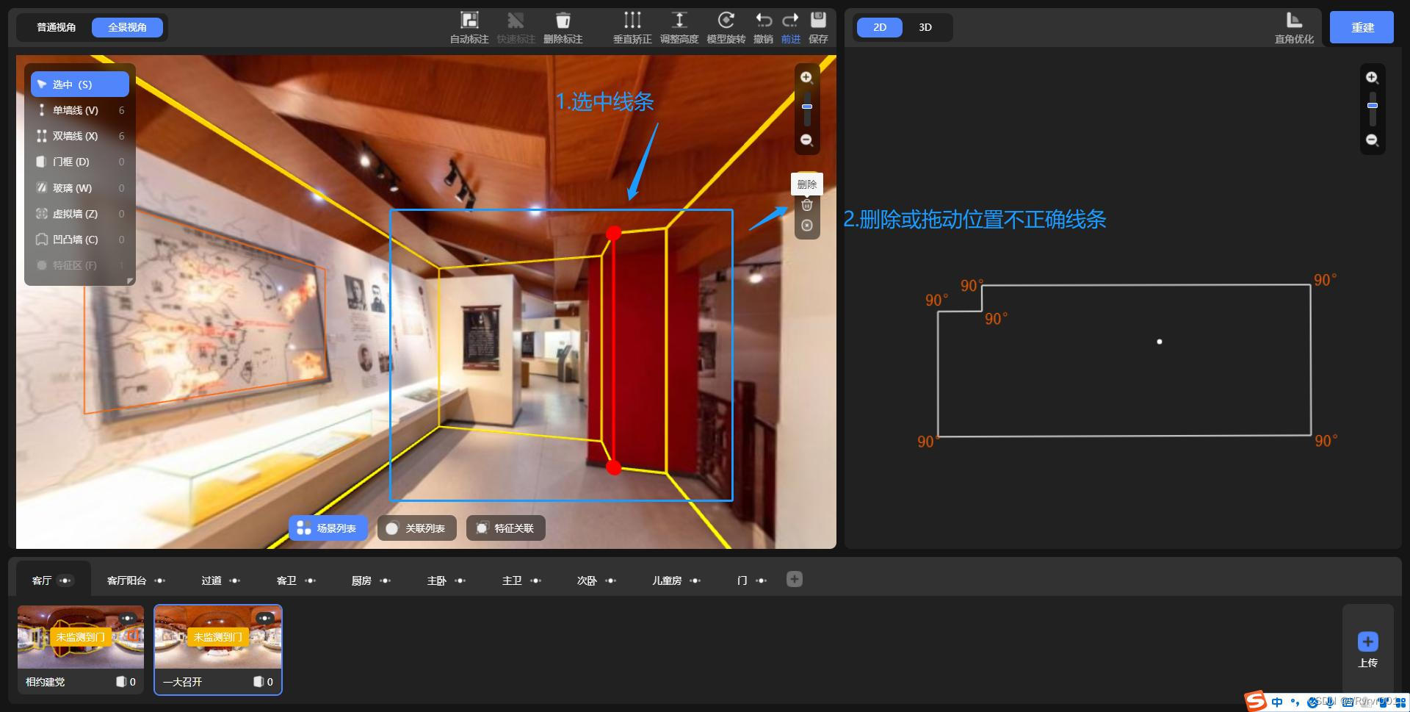Viewport: 1410px width, 712px height.
Task: Click the 2D view zoom slider handle
Action: coord(1372,106)
